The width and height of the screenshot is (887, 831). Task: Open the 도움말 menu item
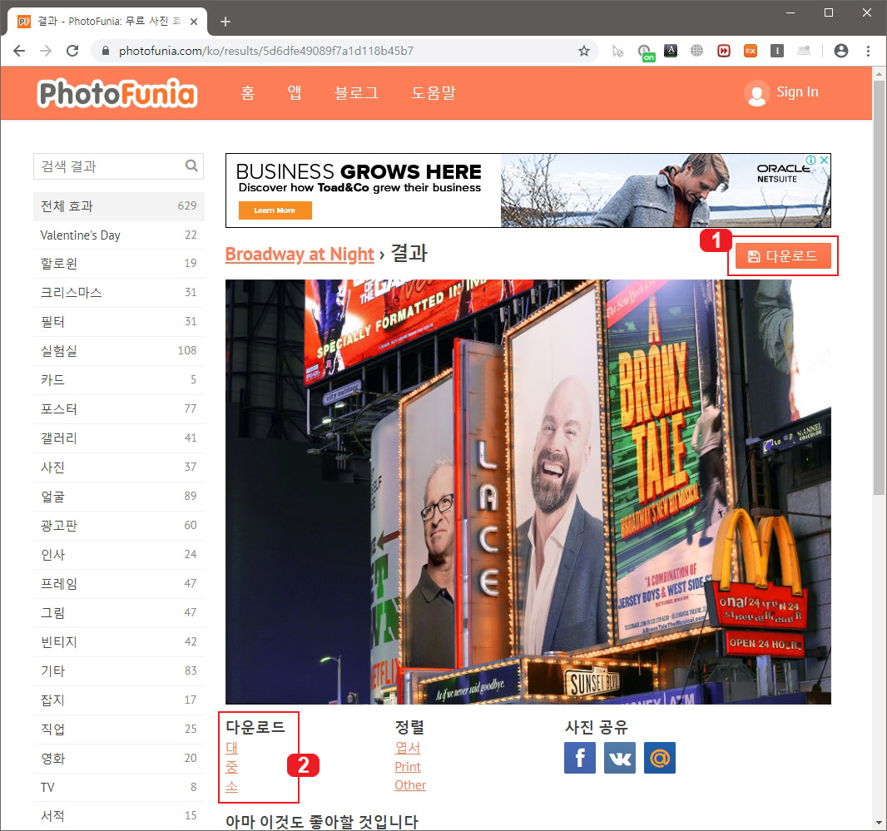pyautogui.click(x=434, y=93)
